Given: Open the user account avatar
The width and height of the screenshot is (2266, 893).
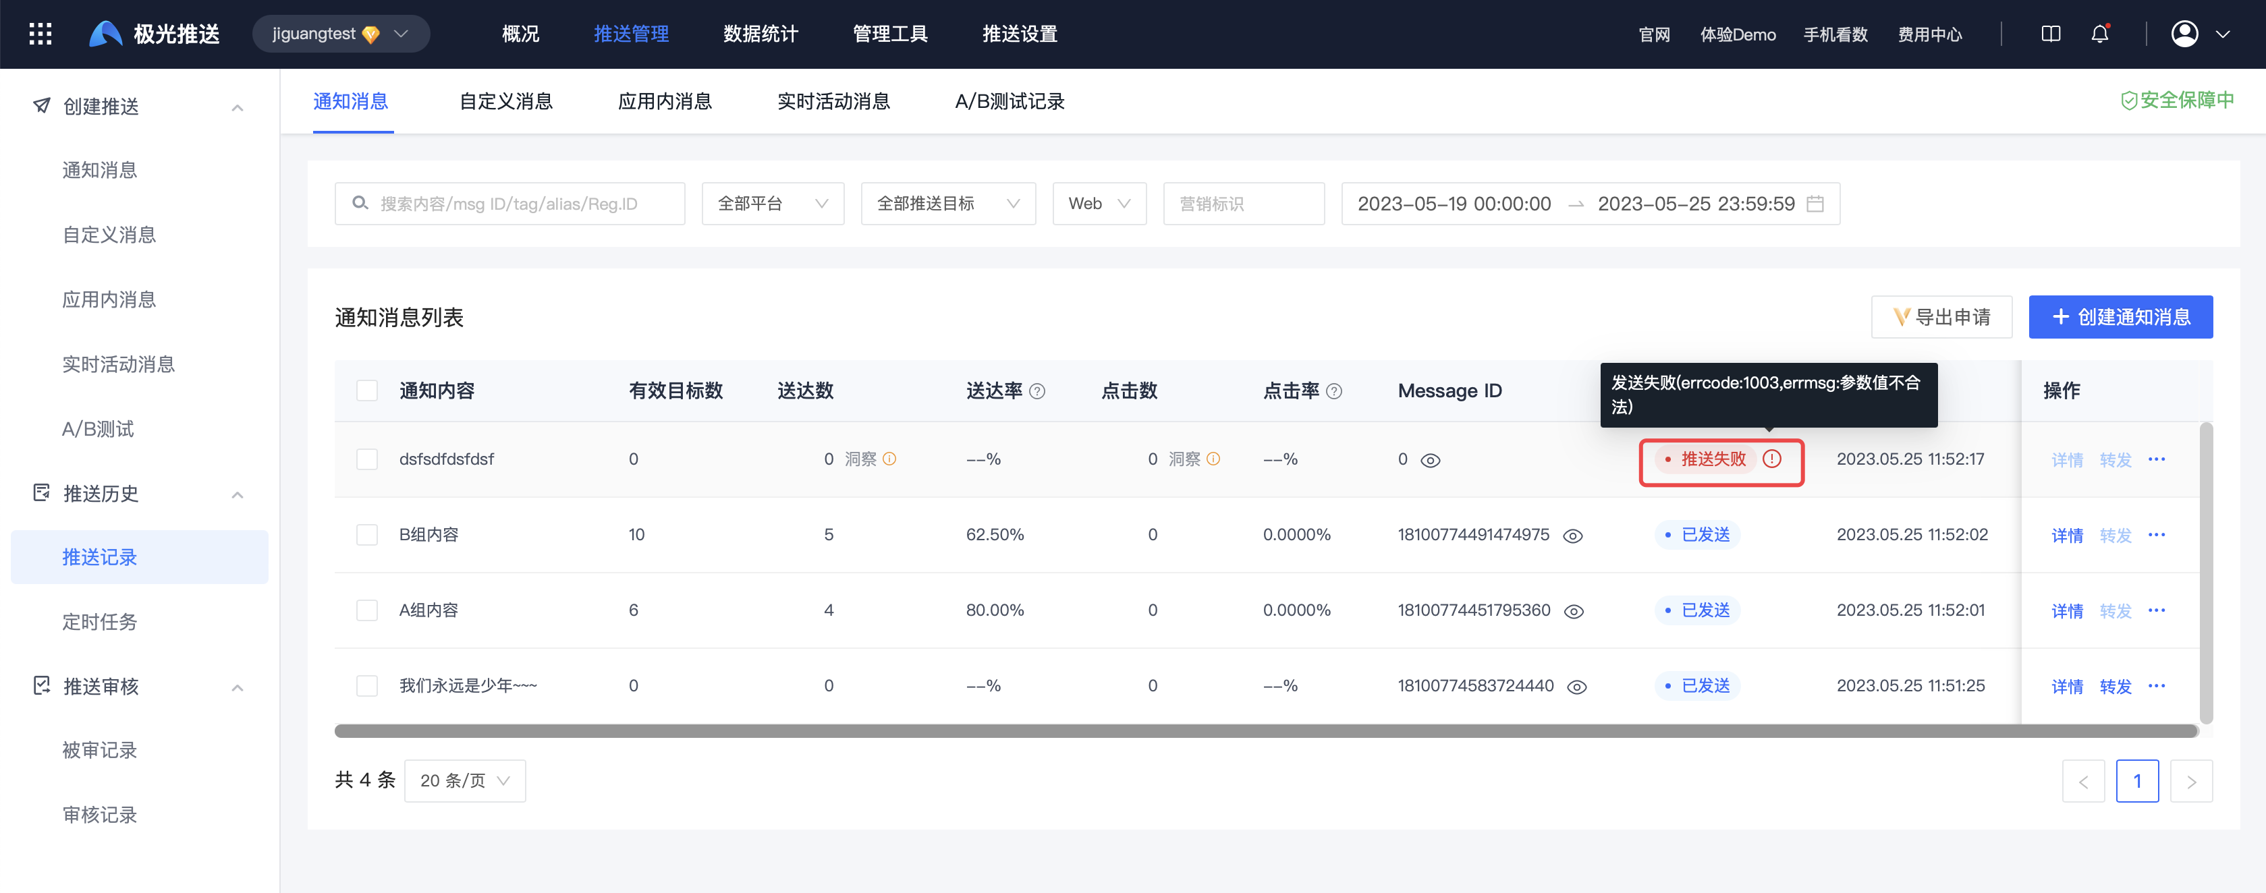Looking at the screenshot, I should 2184,34.
